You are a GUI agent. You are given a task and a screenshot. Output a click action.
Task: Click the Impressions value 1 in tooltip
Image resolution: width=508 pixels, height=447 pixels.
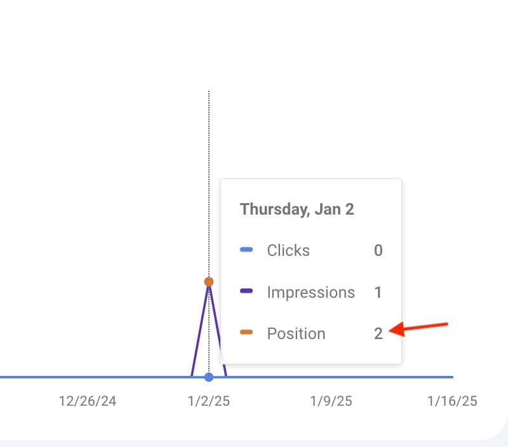[378, 292]
